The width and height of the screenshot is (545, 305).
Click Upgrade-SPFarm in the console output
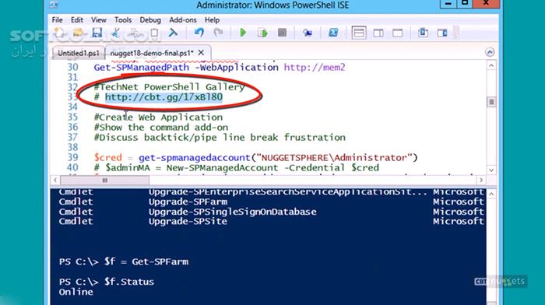pos(188,202)
